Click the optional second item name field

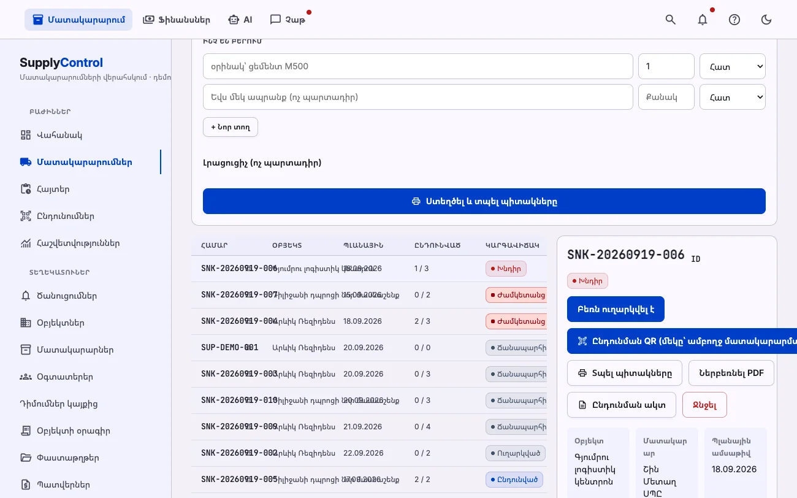(x=418, y=97)
